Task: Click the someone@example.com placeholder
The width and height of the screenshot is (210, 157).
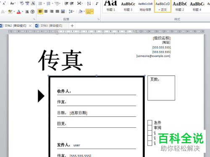Action: [153, 56]
